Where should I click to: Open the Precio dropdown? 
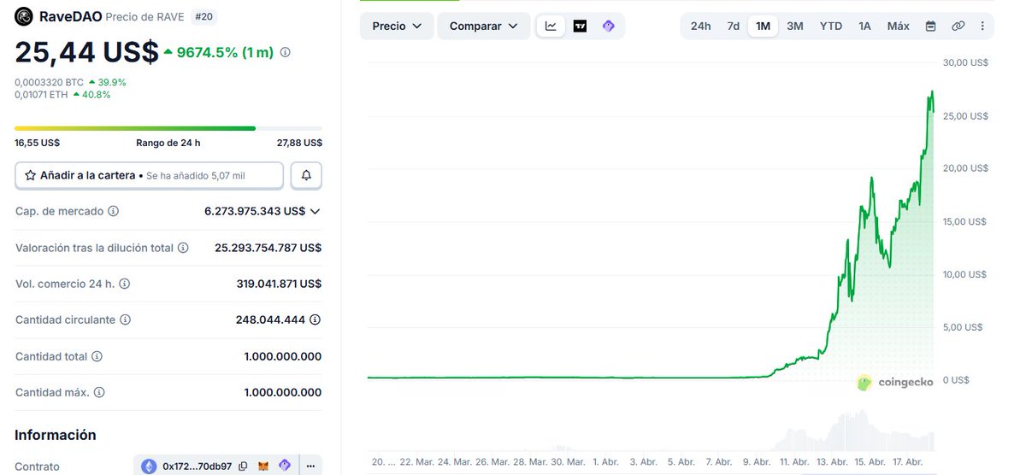click(x=397, y=26)
